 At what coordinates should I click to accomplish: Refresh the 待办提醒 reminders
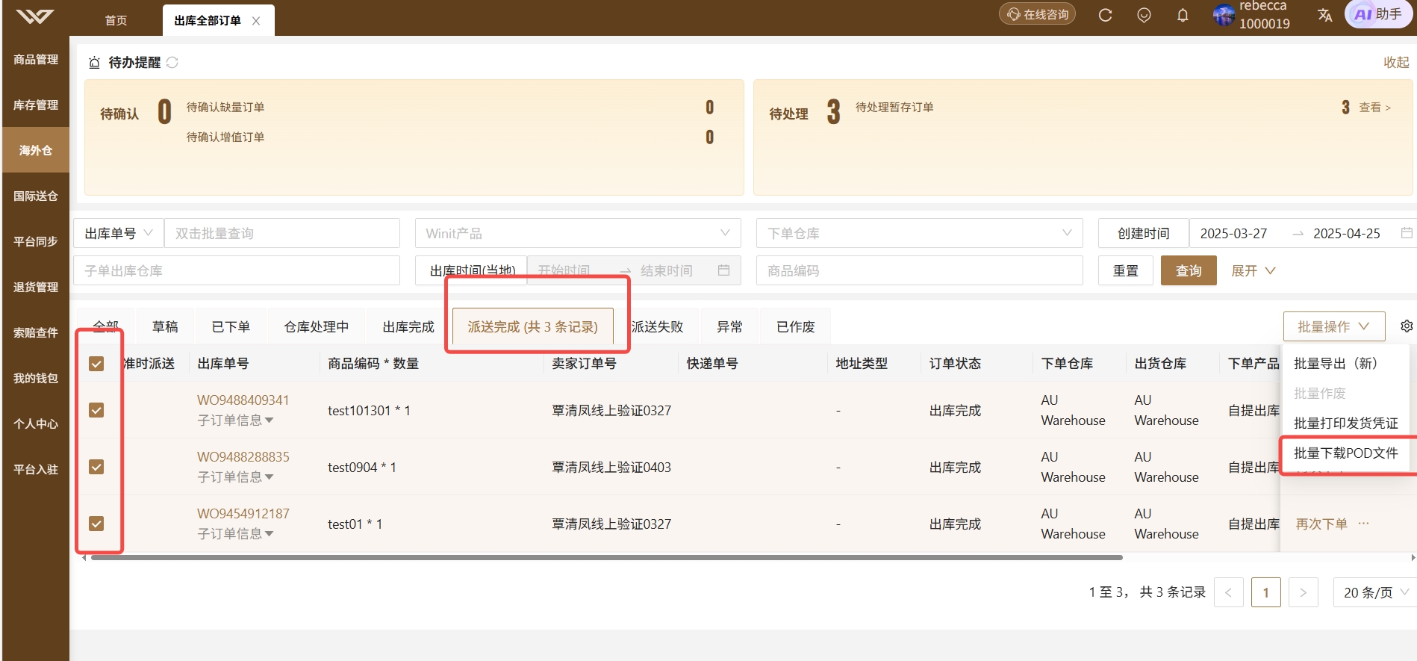[x=172, y=62]
